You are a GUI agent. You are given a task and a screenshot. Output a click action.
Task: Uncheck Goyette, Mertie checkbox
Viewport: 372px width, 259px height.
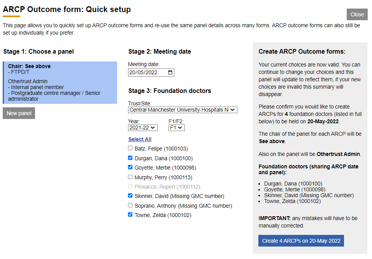click(x=130, y=167)
